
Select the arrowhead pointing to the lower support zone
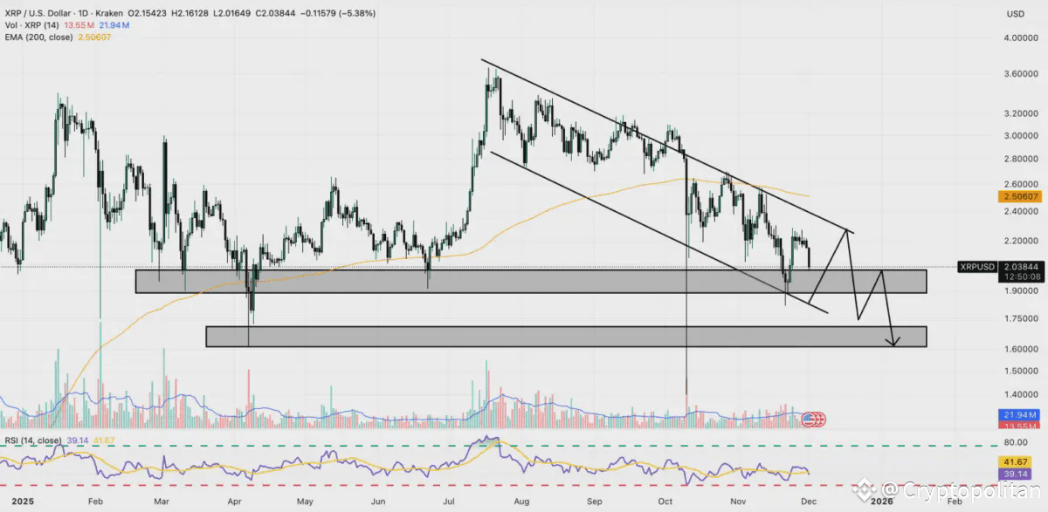tap(893, 341)
